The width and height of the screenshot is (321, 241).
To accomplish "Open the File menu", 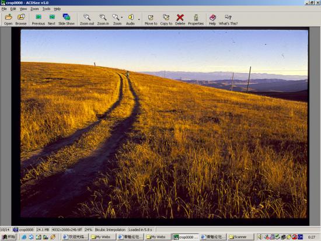I will point(4,9).
